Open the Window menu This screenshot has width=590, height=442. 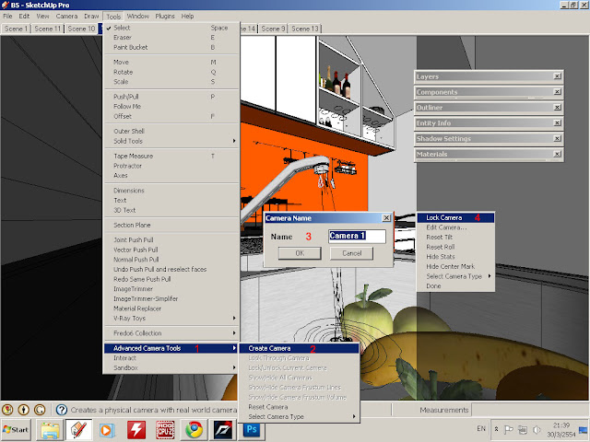pos(137,17)
